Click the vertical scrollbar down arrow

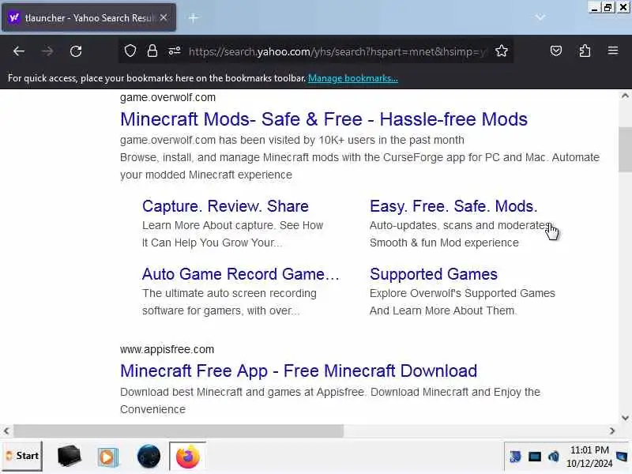(x=625, y=418)
